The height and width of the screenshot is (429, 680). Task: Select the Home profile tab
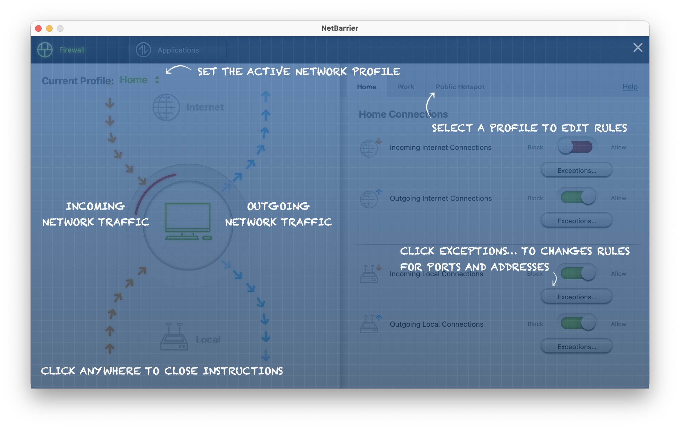[366, 87]
